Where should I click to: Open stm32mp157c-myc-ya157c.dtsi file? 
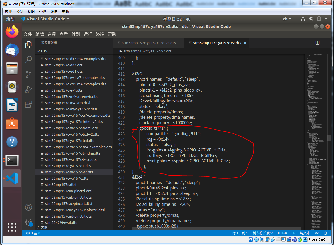[74, 109]
